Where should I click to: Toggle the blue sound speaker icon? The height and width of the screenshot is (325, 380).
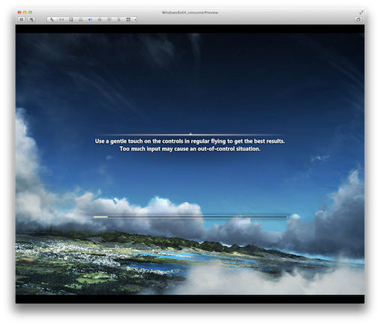click(x=90, y=19)
